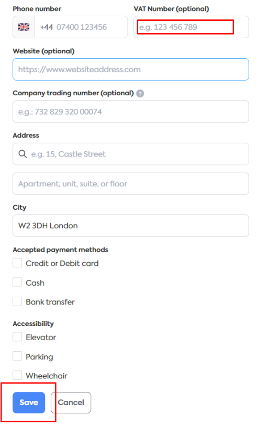Focus the phone number input field
Image resolution: width=266 pixels, height=427 pixels.
(x=81, y=27)
